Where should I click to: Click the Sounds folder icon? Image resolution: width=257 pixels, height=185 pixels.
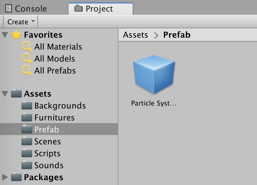point(27,165)
